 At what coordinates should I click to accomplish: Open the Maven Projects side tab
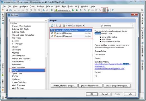pos(142,49)
